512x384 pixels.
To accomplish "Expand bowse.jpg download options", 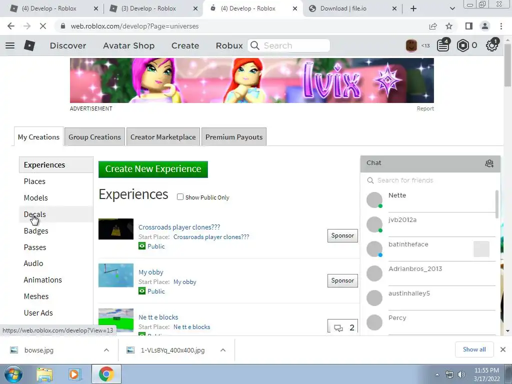I will pyautogui.click(x=106, y=350).
